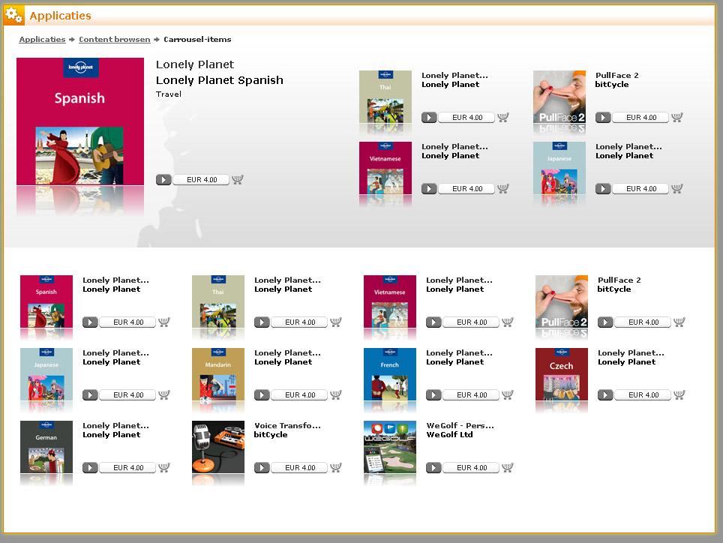Screen dimensions: 723x543
Task: Click the 'Carrousel-items' breadcrumb text
Action: click(197, 39)
